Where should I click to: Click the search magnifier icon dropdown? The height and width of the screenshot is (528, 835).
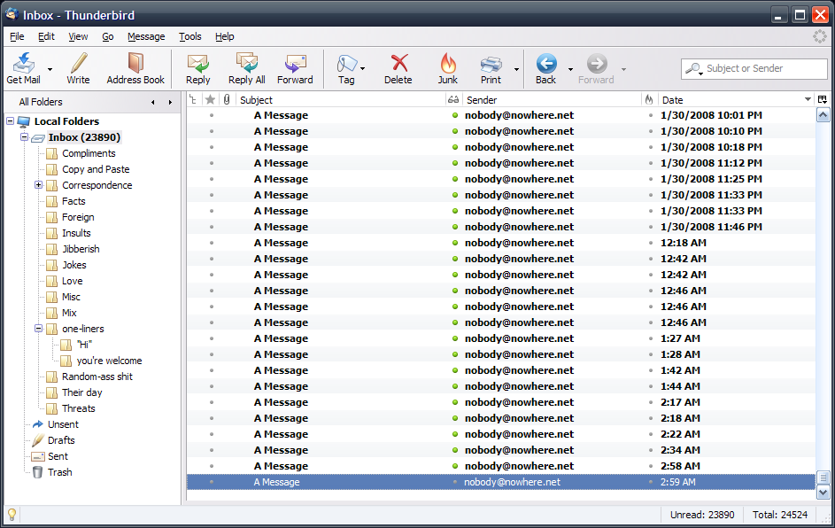(x=693, y=69)
